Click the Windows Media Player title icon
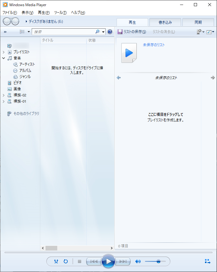Viewport: 217px width, 272px height. point(5,5)
